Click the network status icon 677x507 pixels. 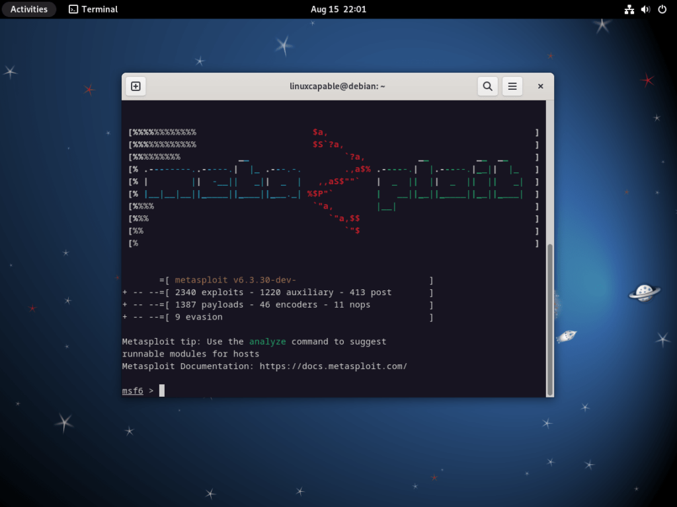click(629, 9)
